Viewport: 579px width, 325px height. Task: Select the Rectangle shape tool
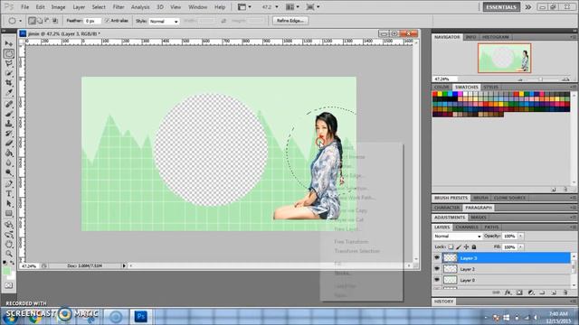coord(9,213)
